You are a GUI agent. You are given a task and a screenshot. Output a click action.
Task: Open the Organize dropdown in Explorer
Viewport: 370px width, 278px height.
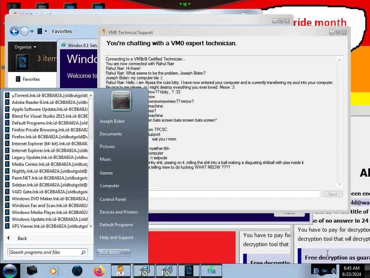(25, 47)
